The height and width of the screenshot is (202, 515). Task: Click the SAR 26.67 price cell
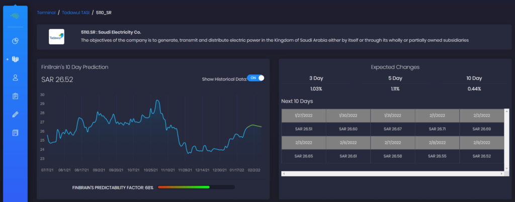click(x=392, y=129)
